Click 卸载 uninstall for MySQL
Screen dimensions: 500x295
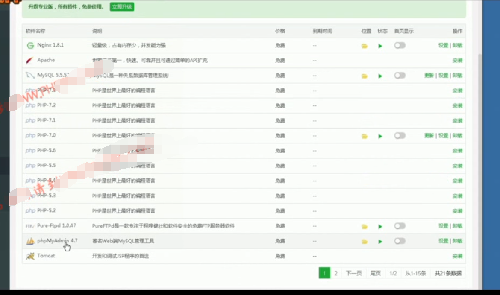click(457, 76)
